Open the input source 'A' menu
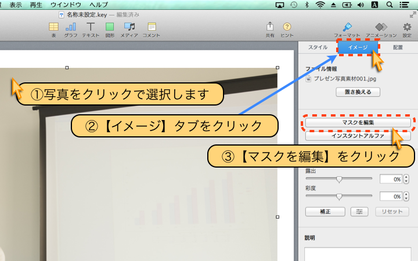The width and height of the screenshot is (418, 261). 374,5
